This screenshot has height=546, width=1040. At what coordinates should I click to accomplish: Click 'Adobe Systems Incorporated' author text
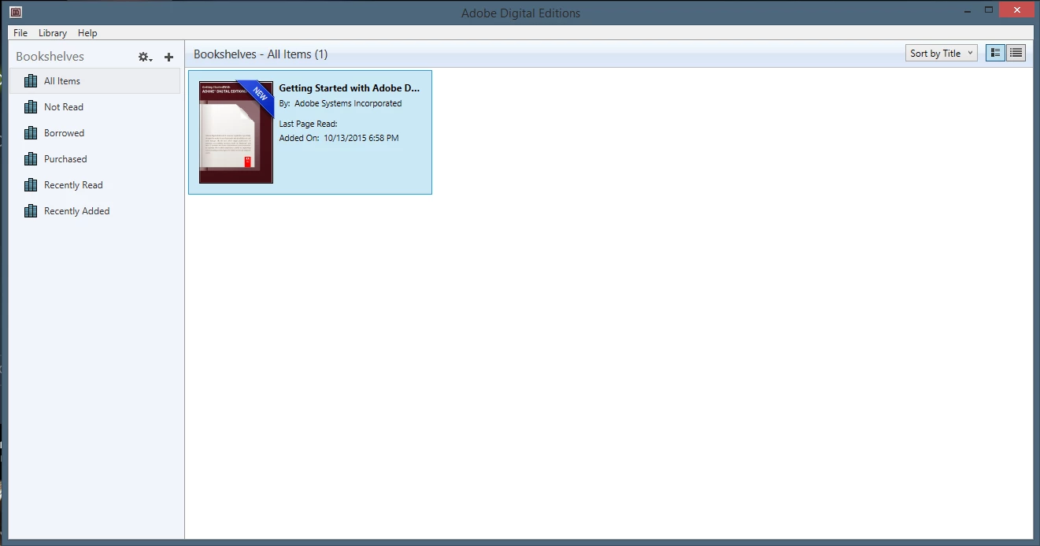click(x=348, y=103)
